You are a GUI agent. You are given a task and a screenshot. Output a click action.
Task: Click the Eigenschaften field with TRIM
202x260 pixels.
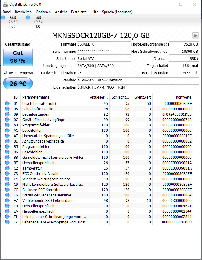coord(138,87)
